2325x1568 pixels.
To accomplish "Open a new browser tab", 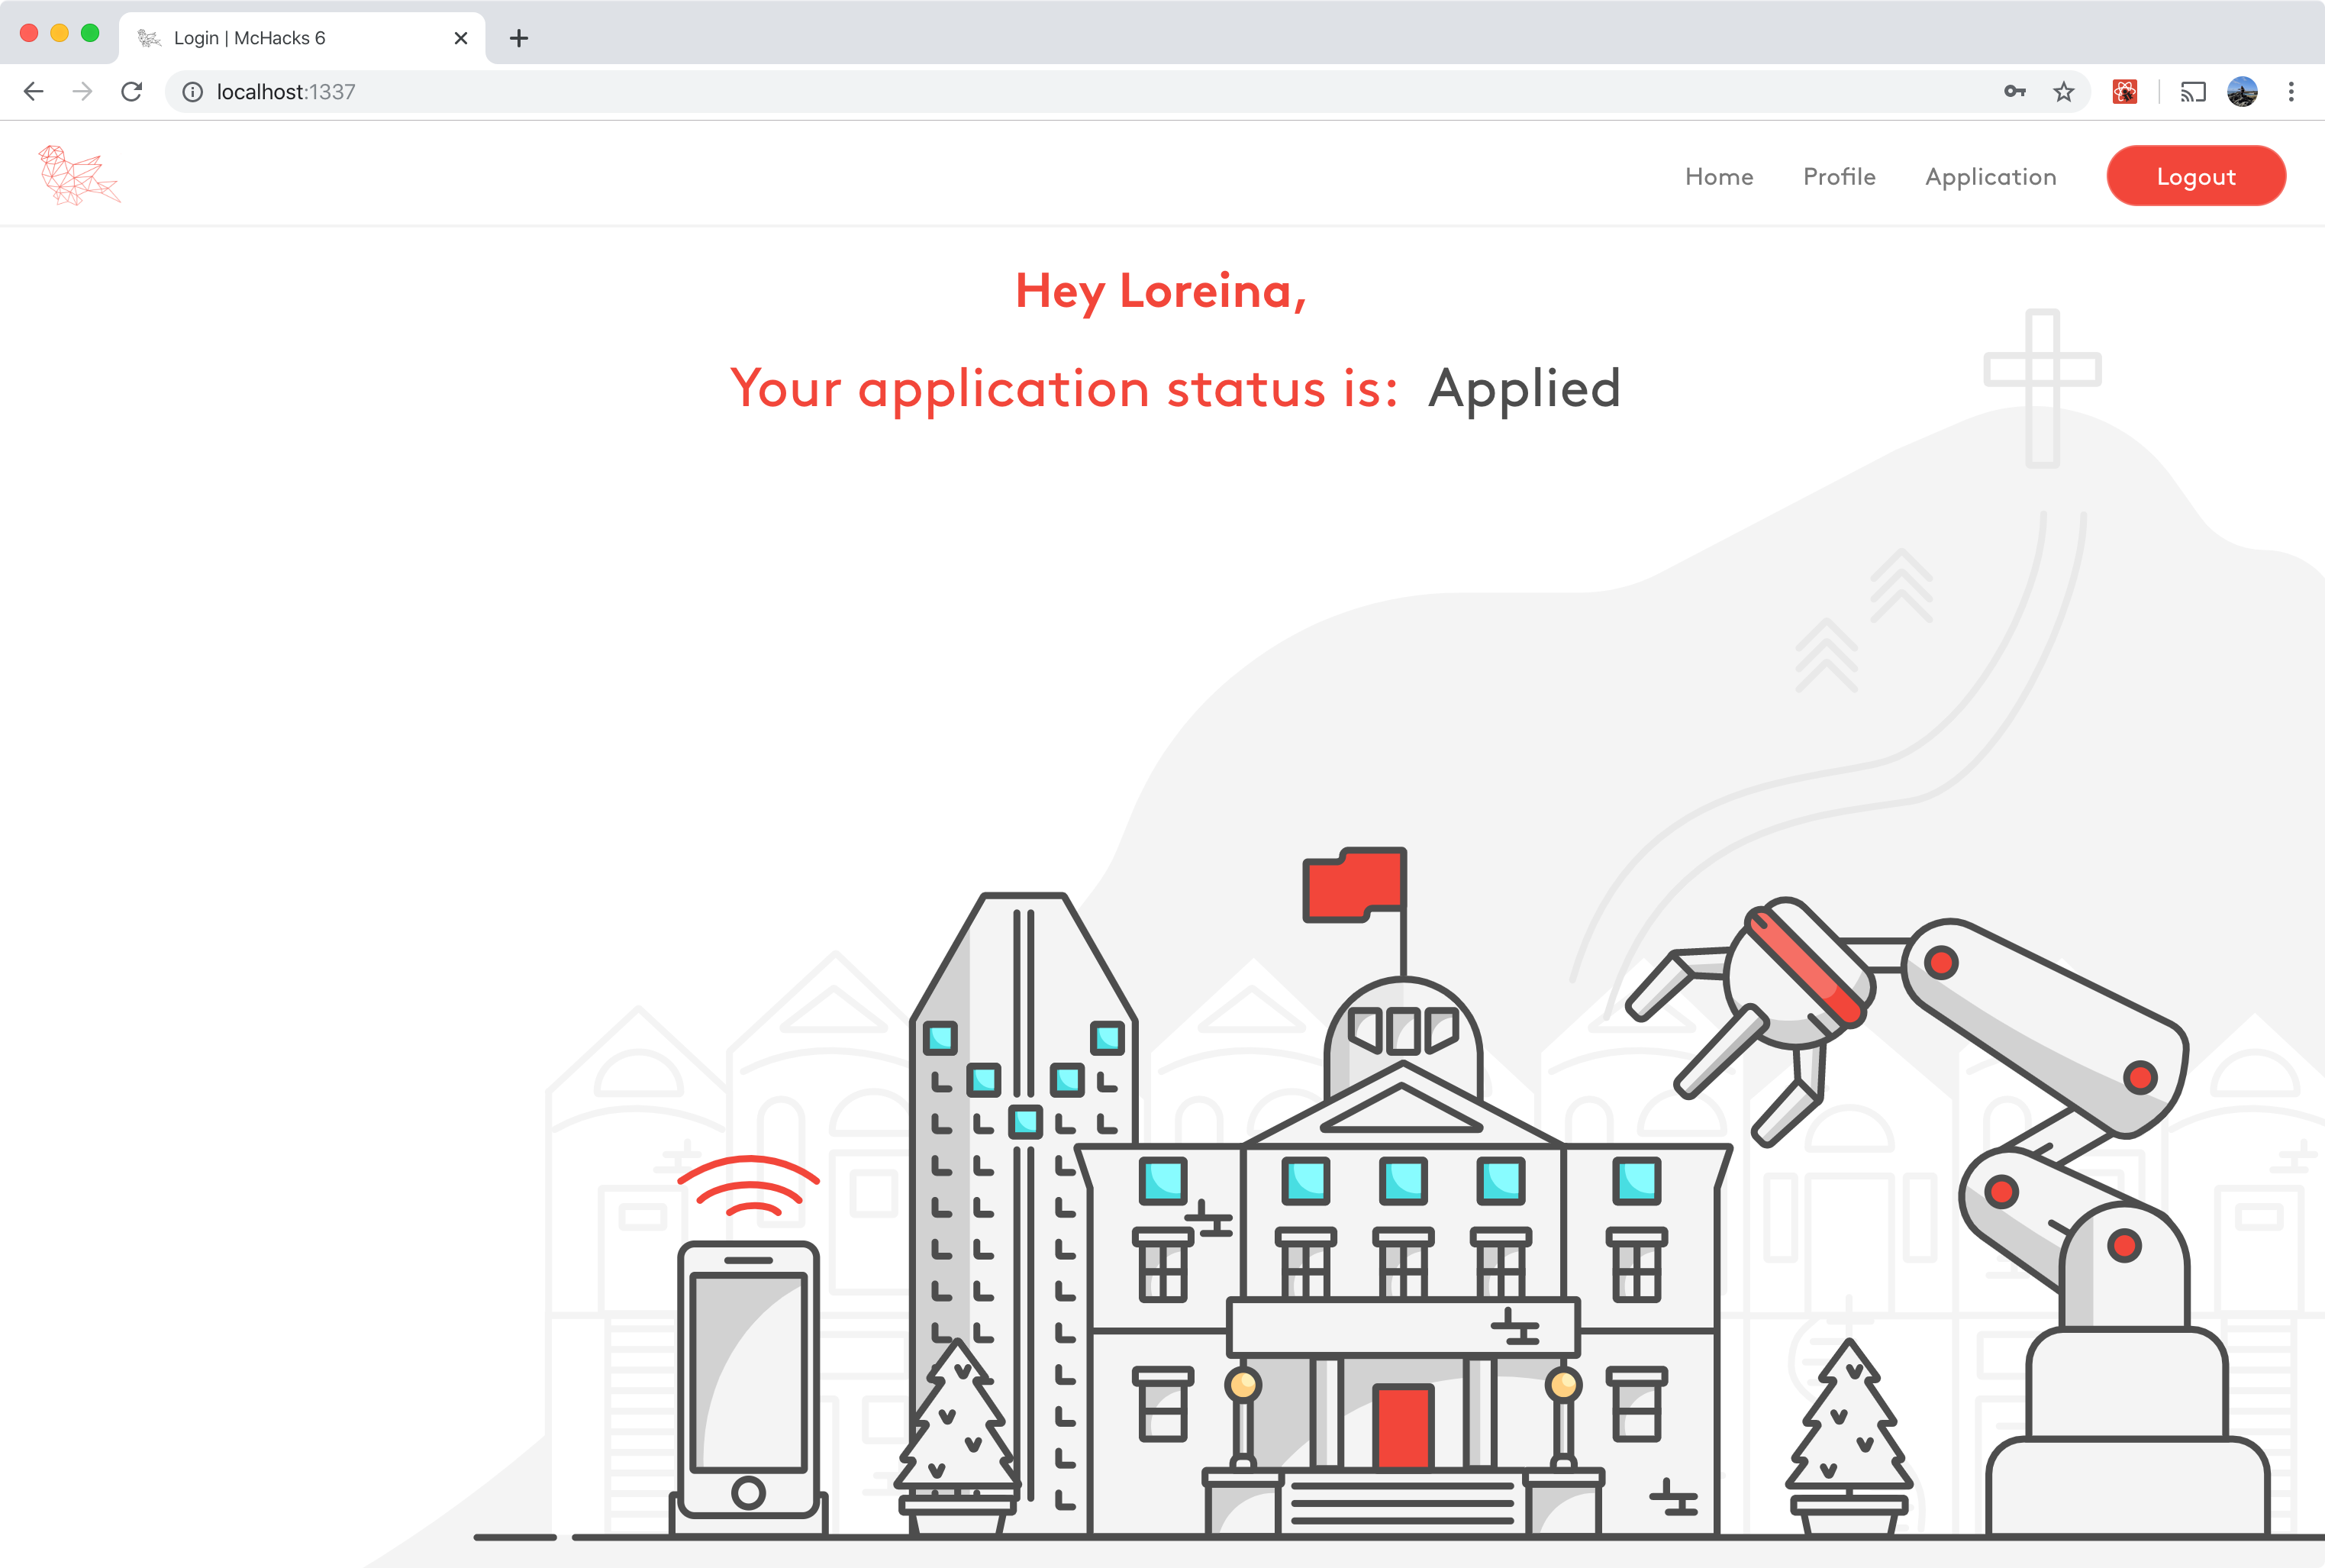I will 519,38.
